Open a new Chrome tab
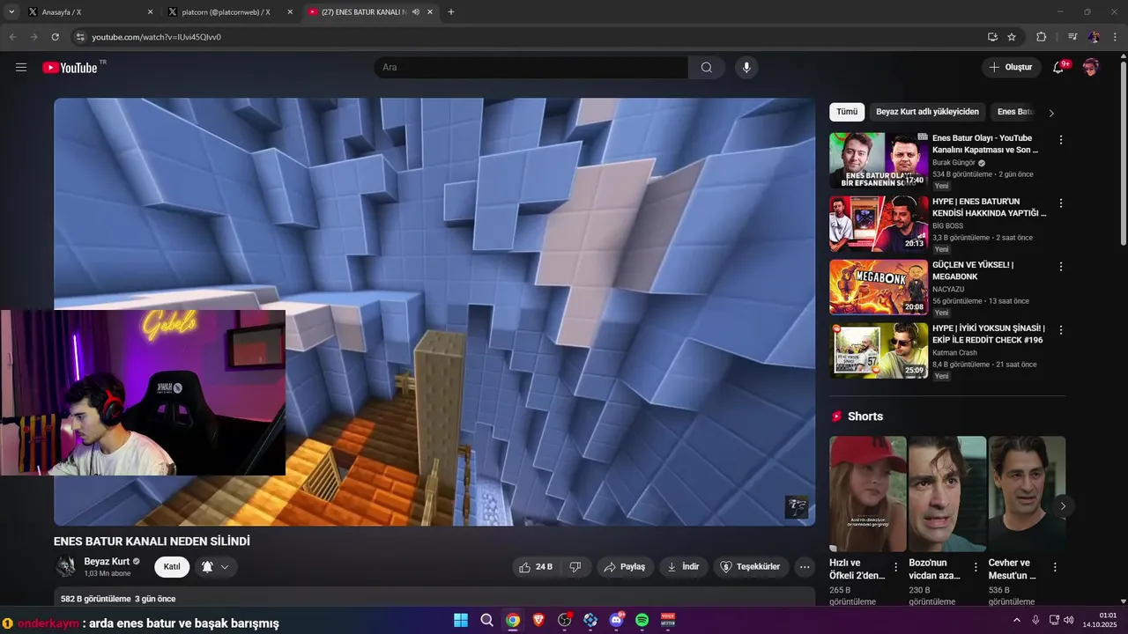The width and height of the screenshot is (1128, 634). [451, 12]
